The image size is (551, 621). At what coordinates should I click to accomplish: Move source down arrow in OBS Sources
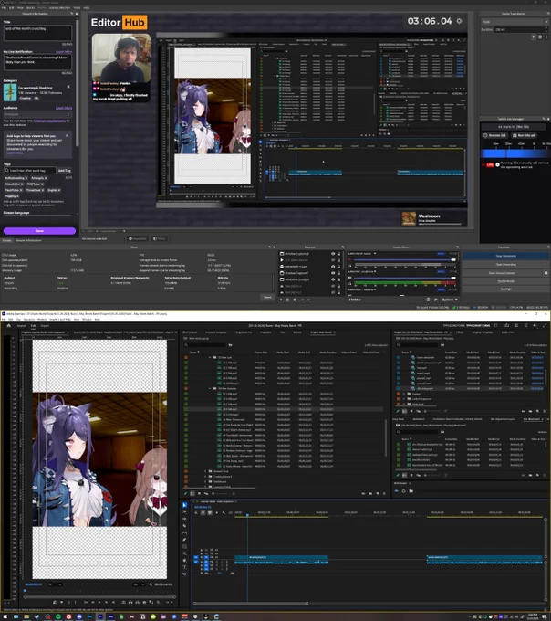tap(308, 300)
